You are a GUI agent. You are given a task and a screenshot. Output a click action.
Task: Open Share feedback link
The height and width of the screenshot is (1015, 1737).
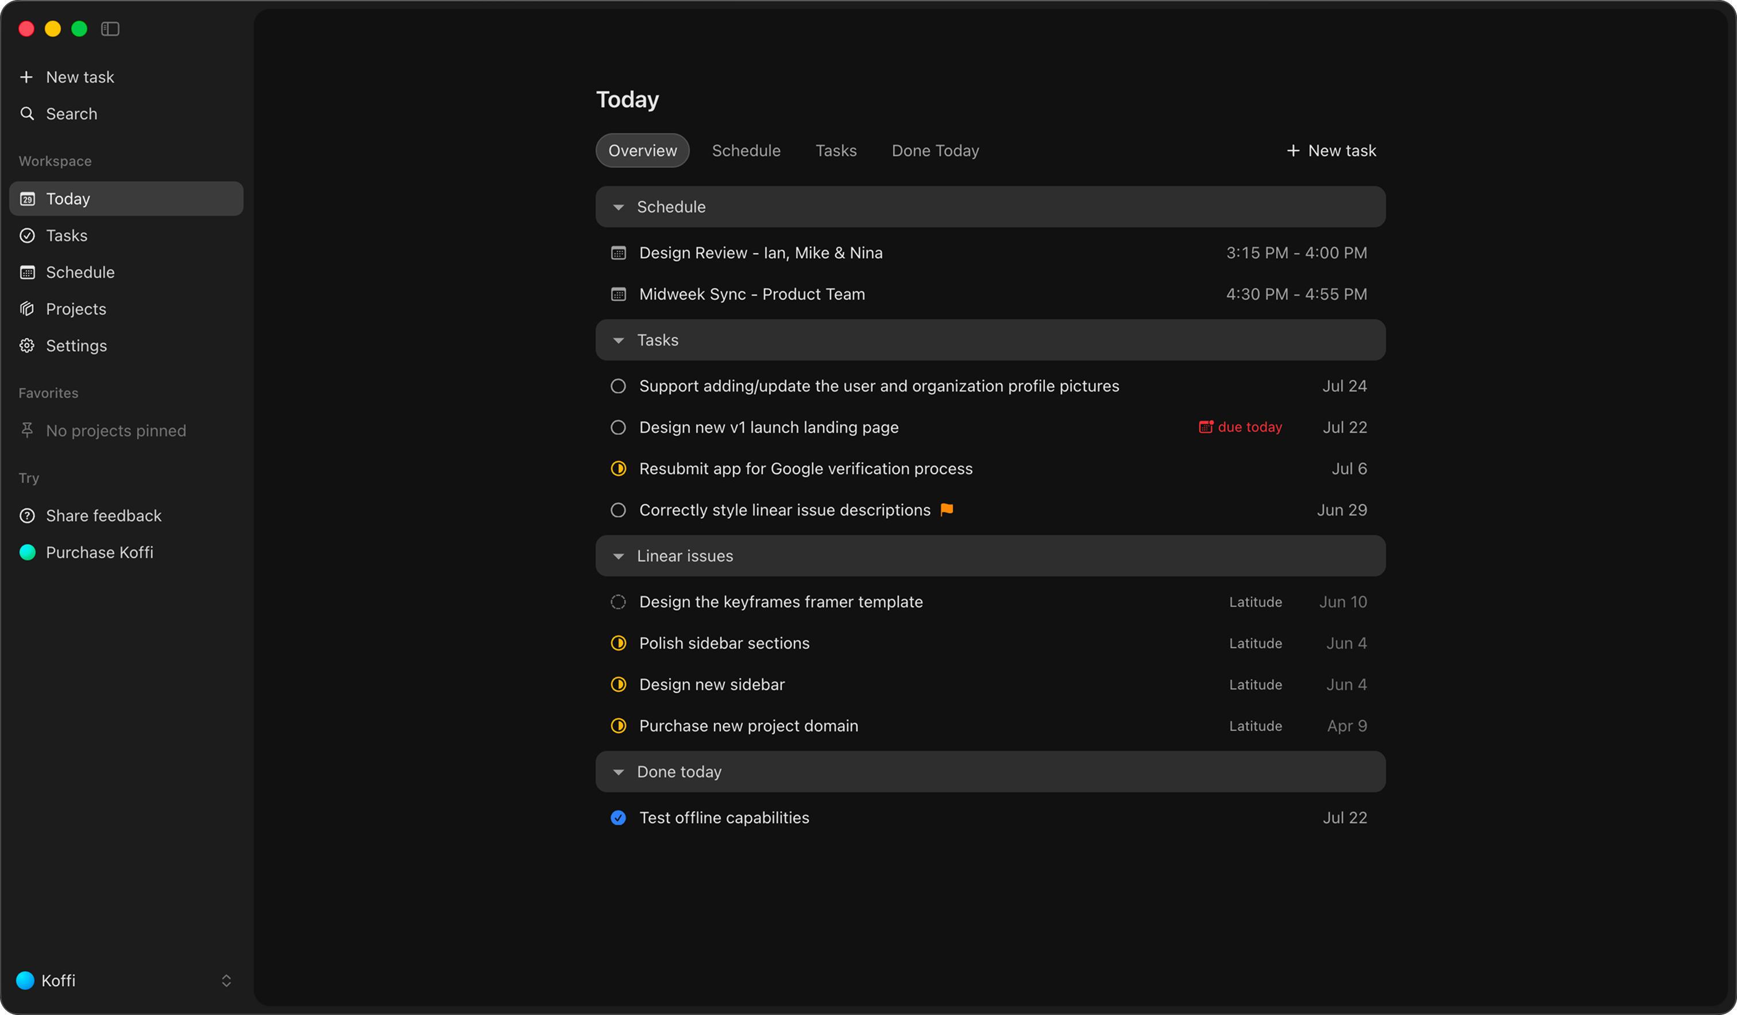coord(103,516)
